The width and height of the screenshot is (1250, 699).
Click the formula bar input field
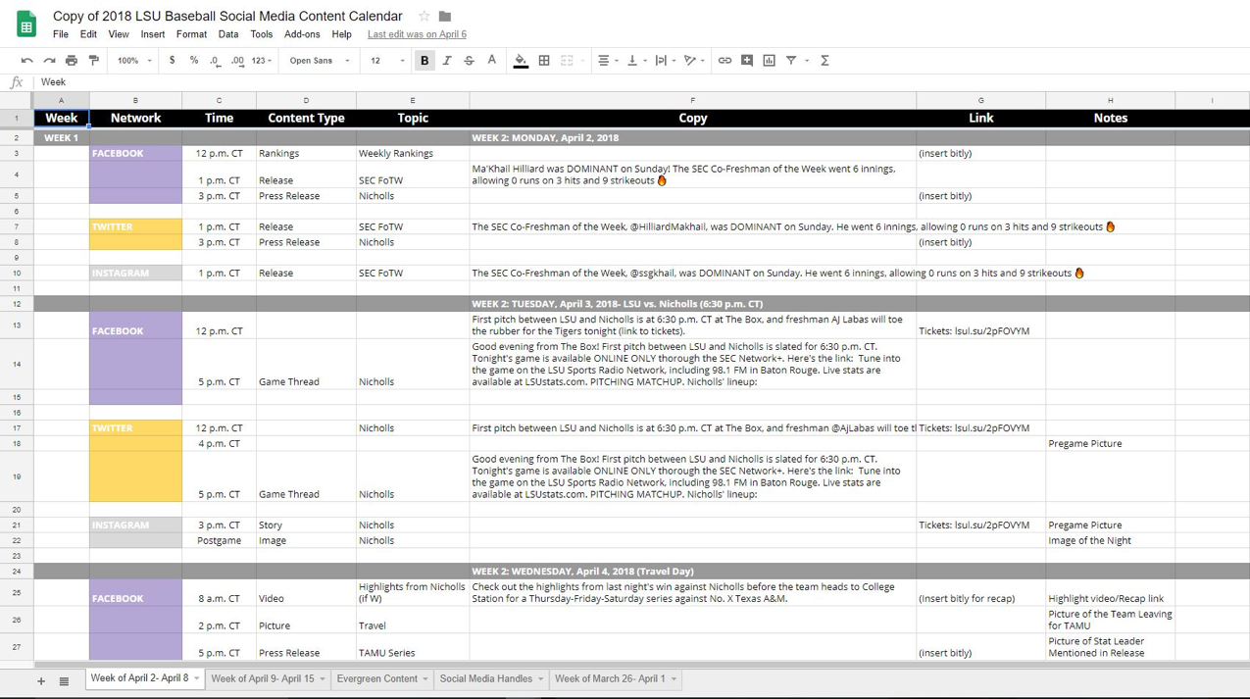588,82
